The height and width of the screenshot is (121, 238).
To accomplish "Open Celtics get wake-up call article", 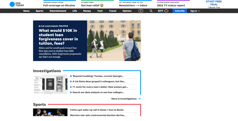I will coord(97,110).
